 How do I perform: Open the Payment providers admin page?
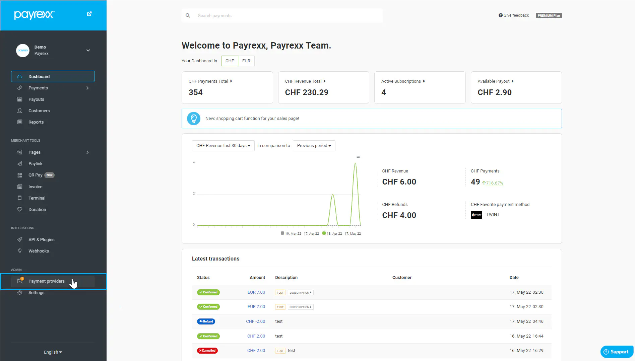coord(47,281)
